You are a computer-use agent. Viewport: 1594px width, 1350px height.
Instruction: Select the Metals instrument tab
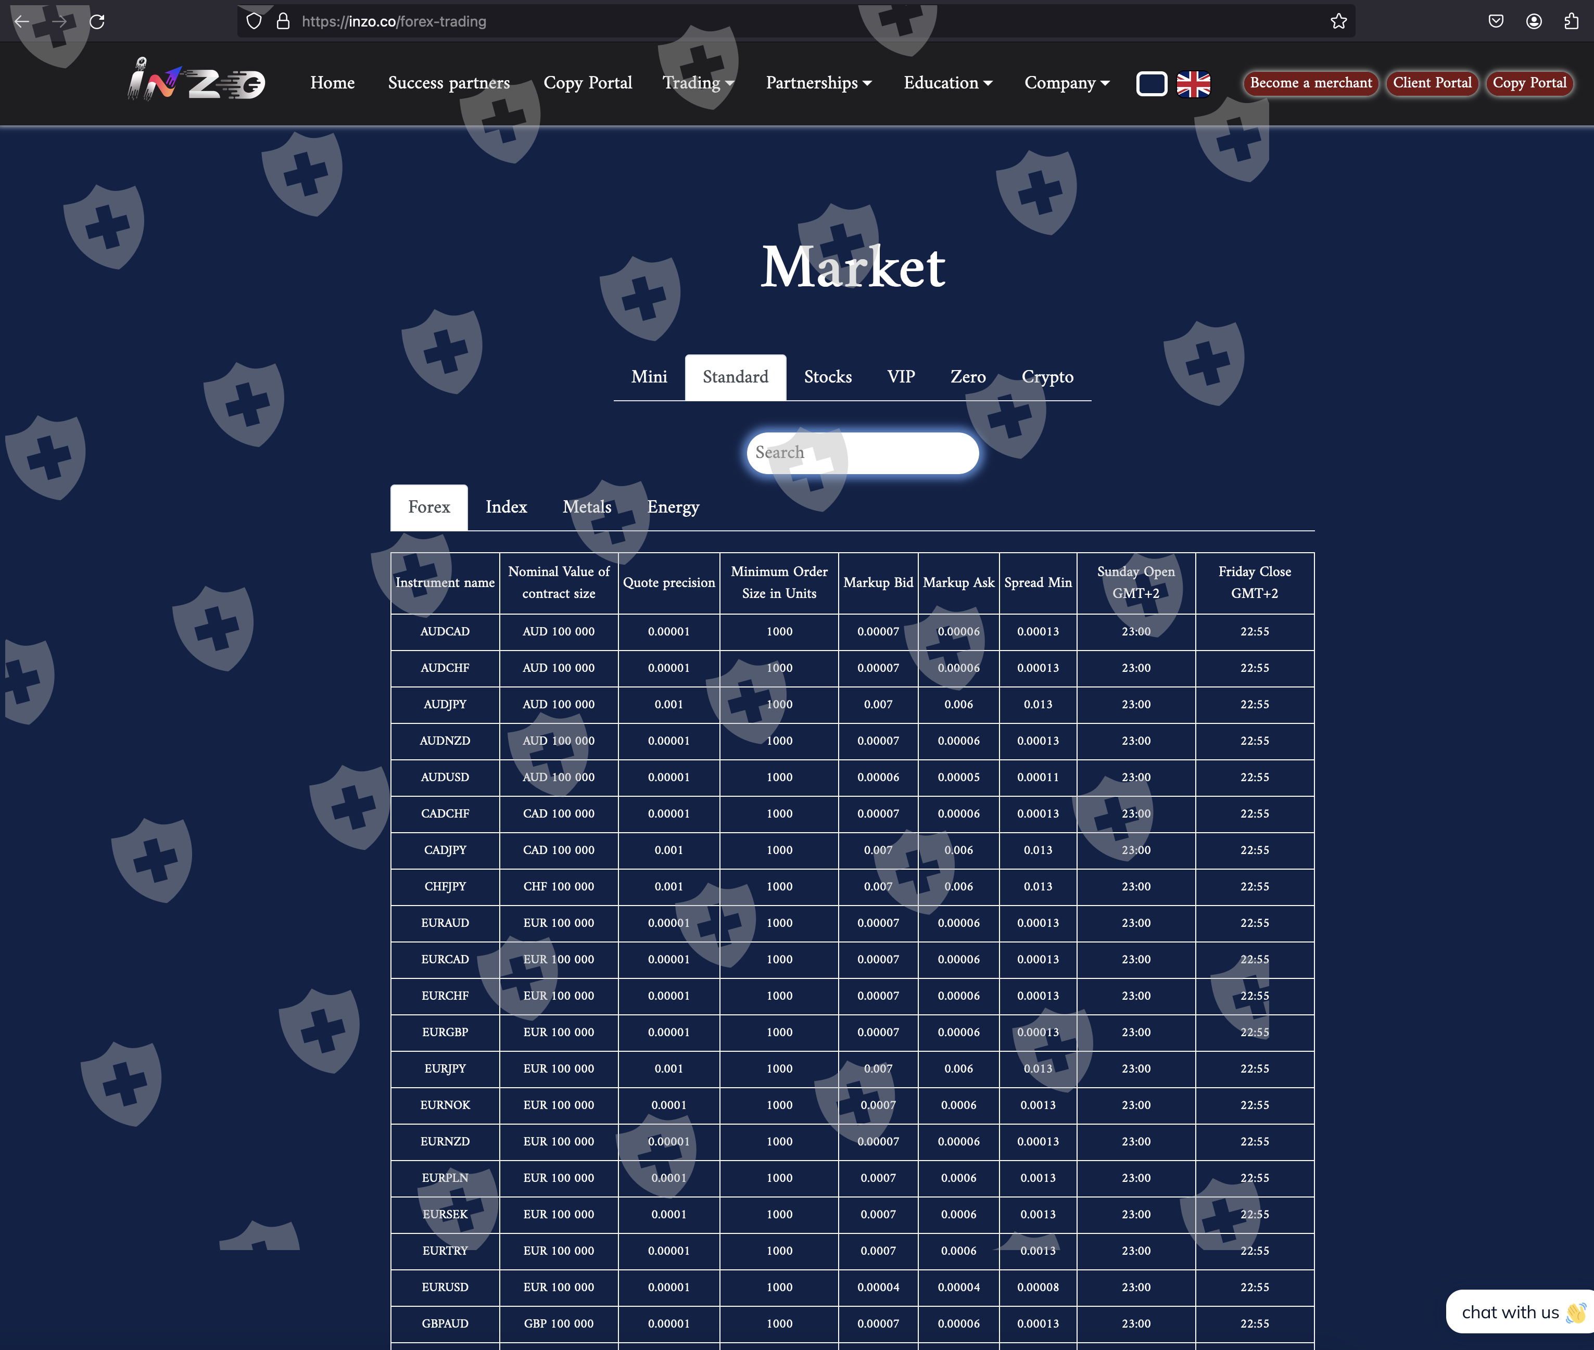pyautogui.click(x=587, y=506)
